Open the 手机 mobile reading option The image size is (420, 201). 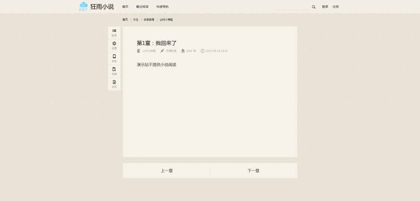(x=114, y=58)
